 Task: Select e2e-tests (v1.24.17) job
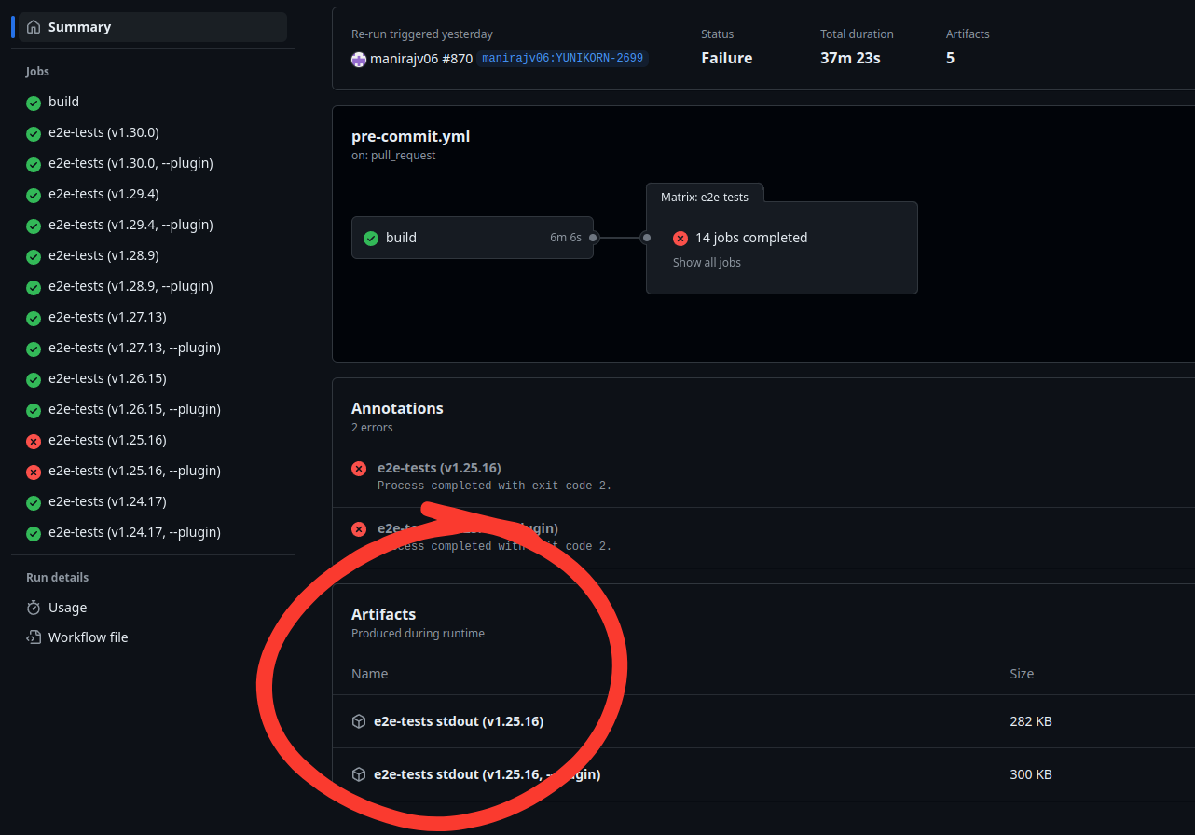pos(107,501)
